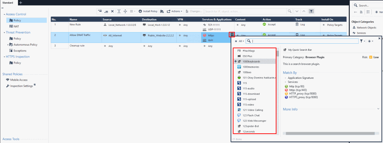
Task: Open the picker New object star dropdown
Action: click(x=371, y=41)
